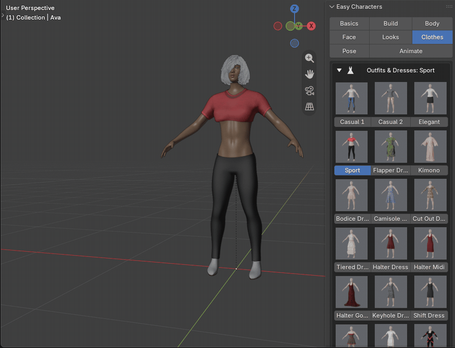Apply the Casual 1 outfit button

pos(352,122)
